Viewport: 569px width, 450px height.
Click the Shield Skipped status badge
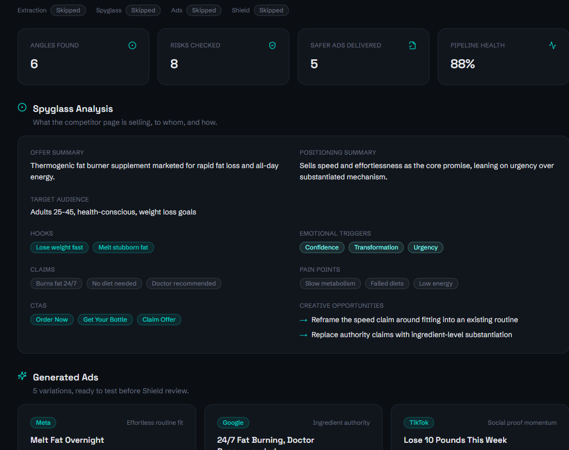coord(271,10)
